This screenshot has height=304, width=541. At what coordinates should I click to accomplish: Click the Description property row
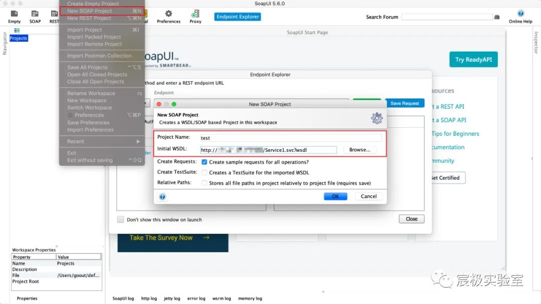[57, 269]
